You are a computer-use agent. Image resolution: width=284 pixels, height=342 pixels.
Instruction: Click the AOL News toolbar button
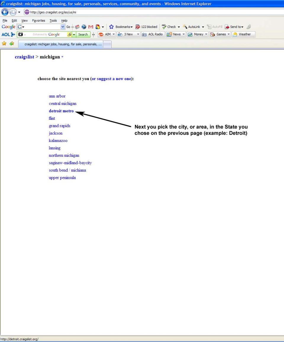(x=176, y=34)
